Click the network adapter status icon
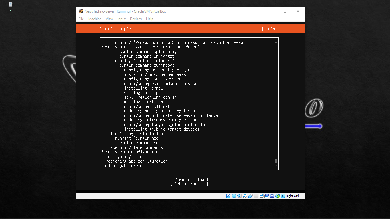Screen dimensions: 390x219 coord(245,196)
